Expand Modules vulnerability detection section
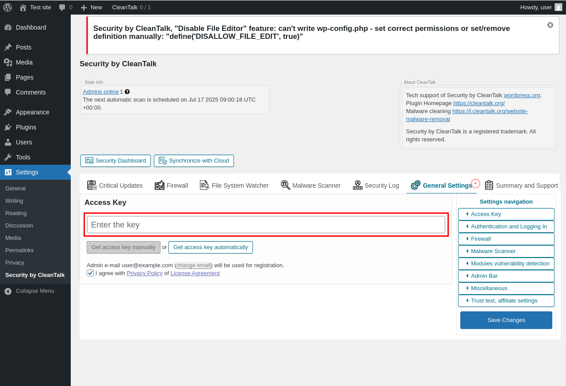Viewport: 566px width, 386px height. [506, 264]
